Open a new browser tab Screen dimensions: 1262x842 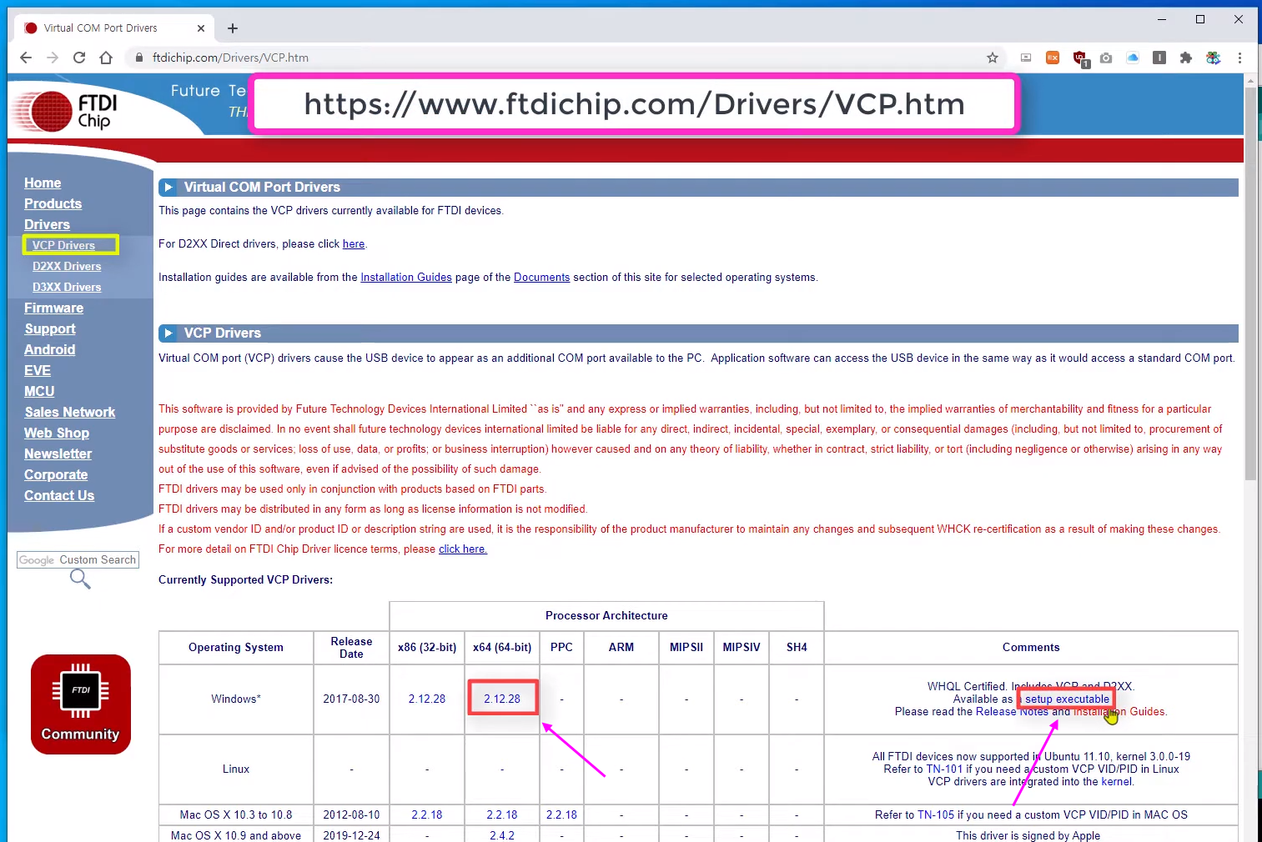tap(233, 28)
